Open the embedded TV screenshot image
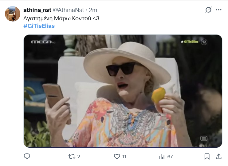This screenshot has height=166, width=228. tap(123, 91)
